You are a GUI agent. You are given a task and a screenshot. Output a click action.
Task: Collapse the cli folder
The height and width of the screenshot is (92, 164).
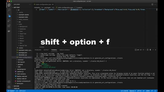22,10
